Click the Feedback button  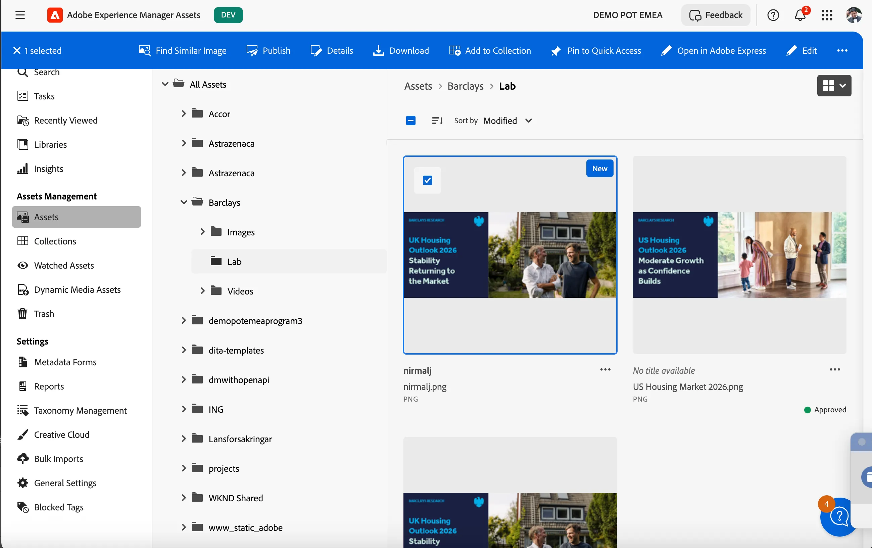pos(716,15)
